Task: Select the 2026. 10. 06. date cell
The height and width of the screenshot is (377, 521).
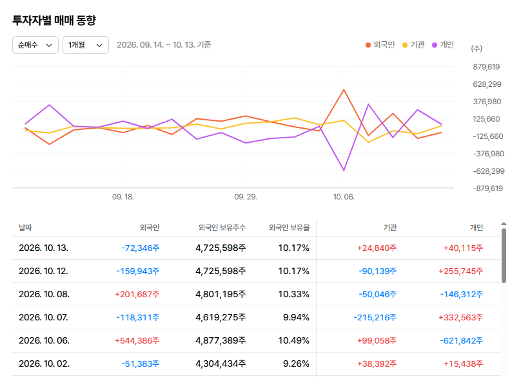Action: point(44,341)
